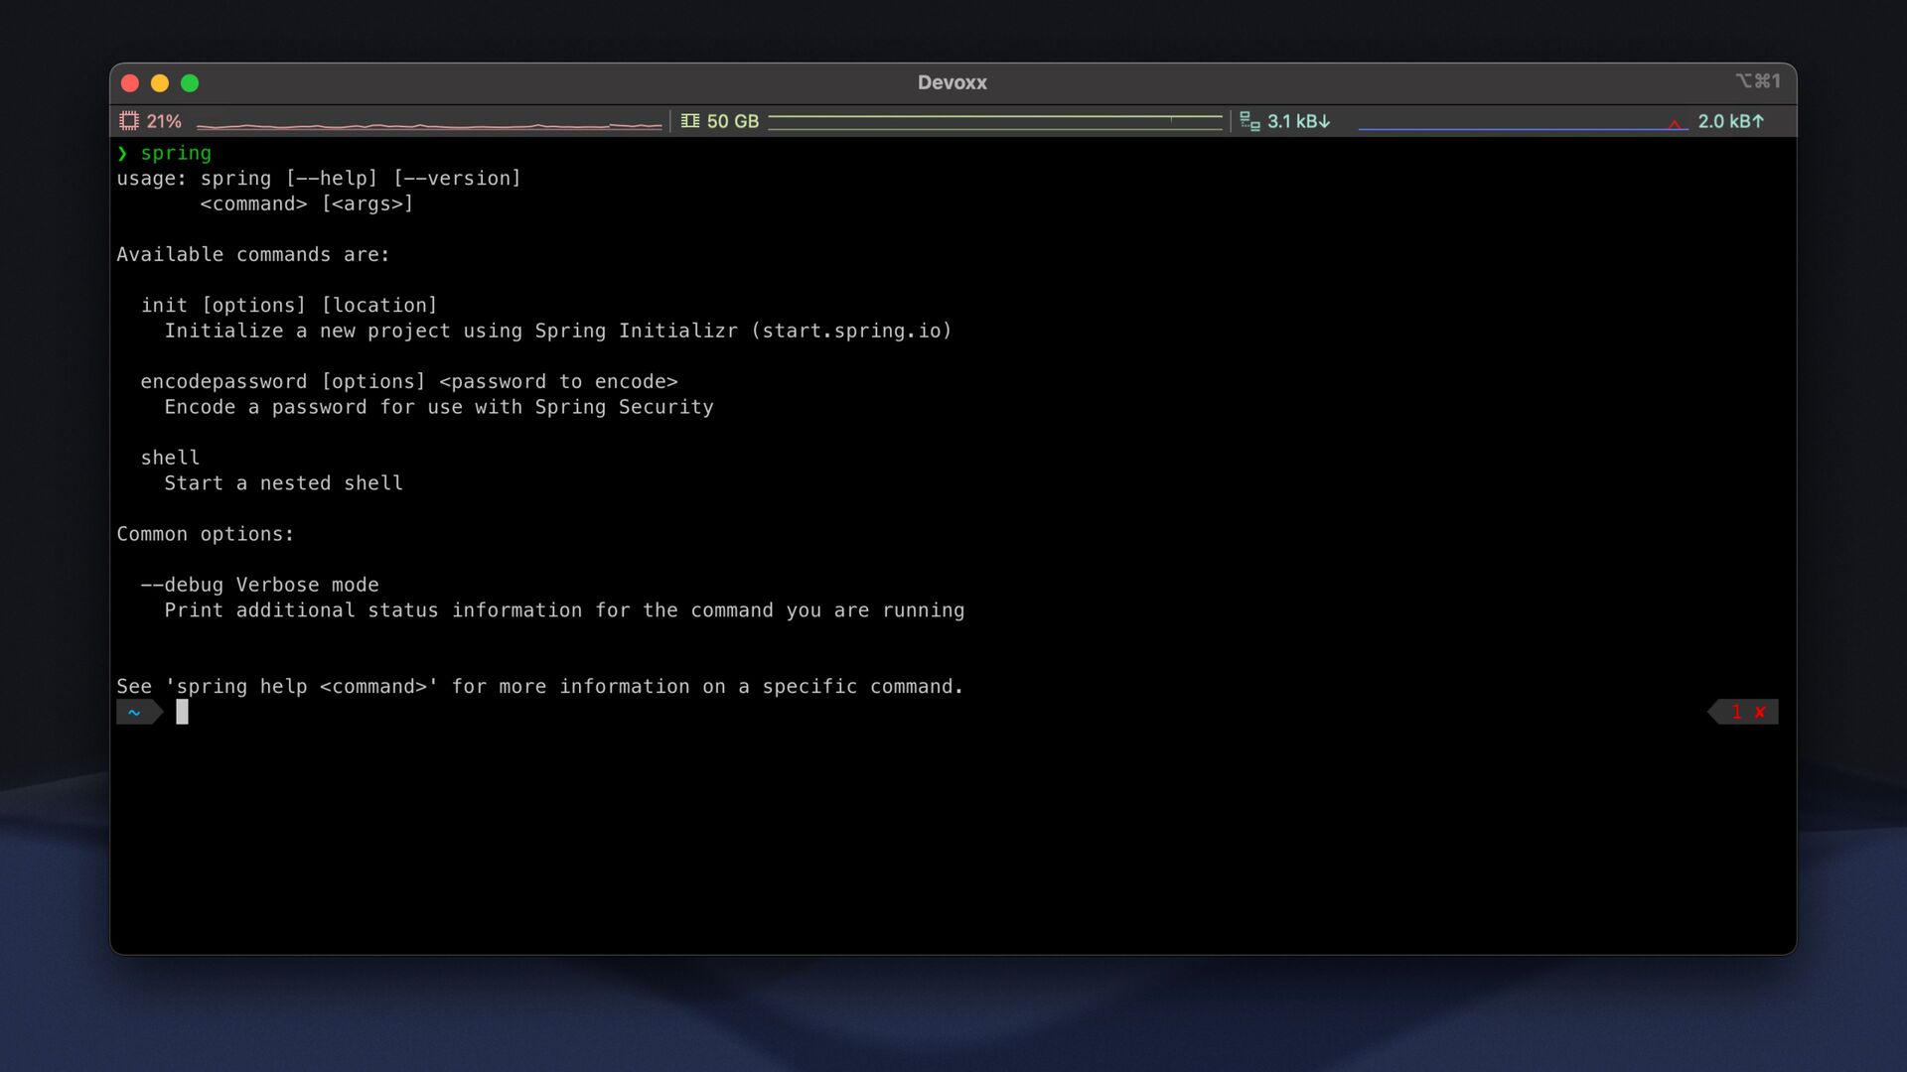Click the red X exit-status indicator
Image resolution: width=1907 pixels, height=1072 pixels.
[x=1759, y=712]
